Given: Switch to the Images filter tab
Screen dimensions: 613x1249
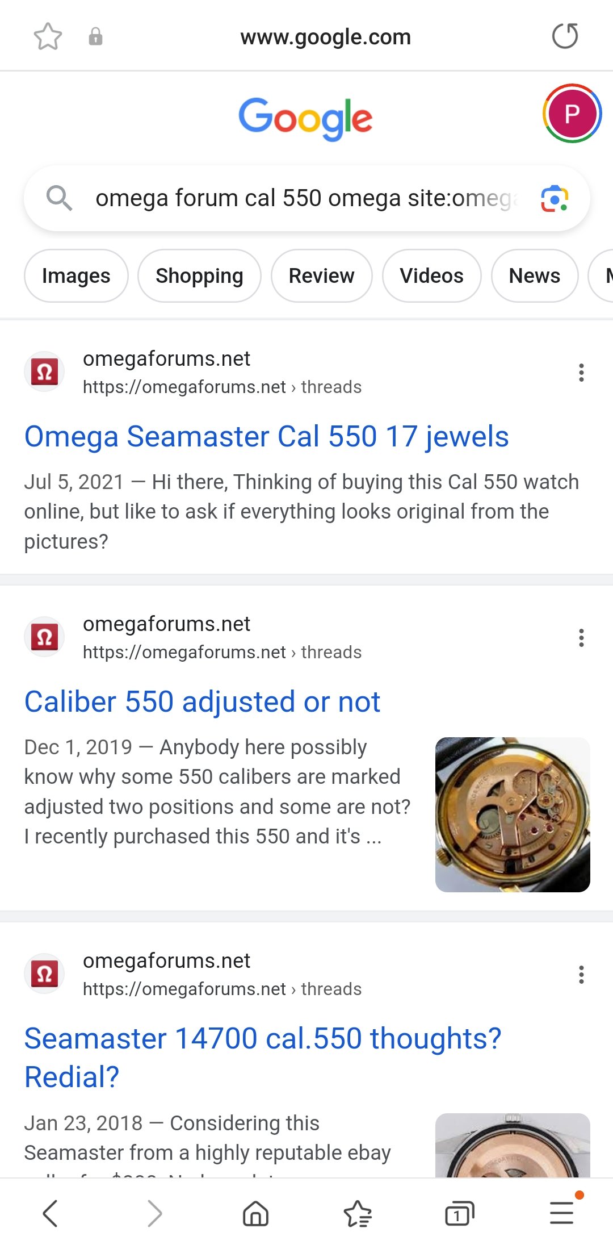Looking at the screenshot, I should [76, 276].
